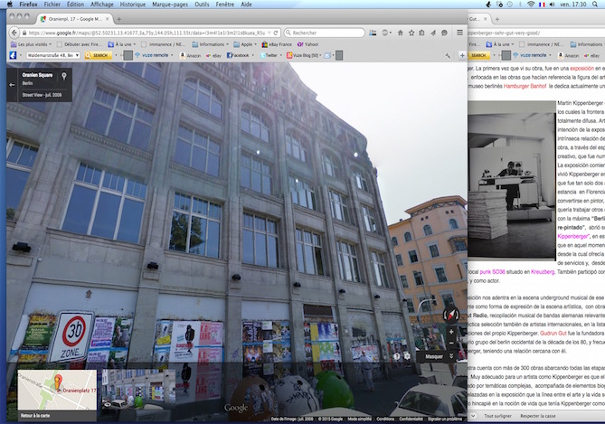Open the Facebook toolbar dropdown arrow
The height and width of the screenshot is (424, 605).
point(252,55)
